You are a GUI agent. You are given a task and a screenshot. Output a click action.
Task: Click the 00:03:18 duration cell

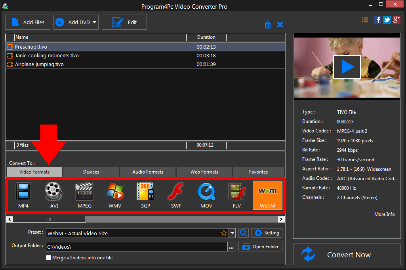206,56
